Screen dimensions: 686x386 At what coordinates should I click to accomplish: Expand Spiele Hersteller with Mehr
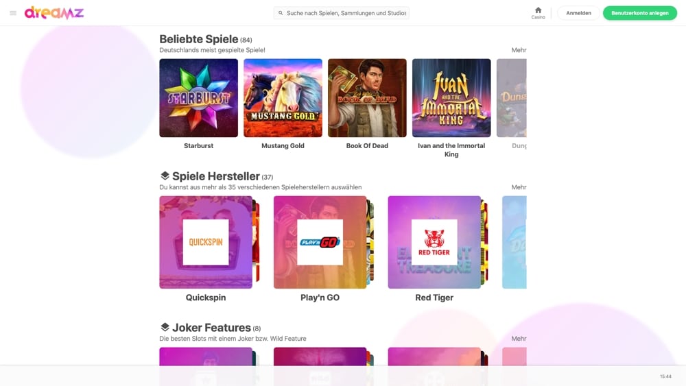point(519,187)
